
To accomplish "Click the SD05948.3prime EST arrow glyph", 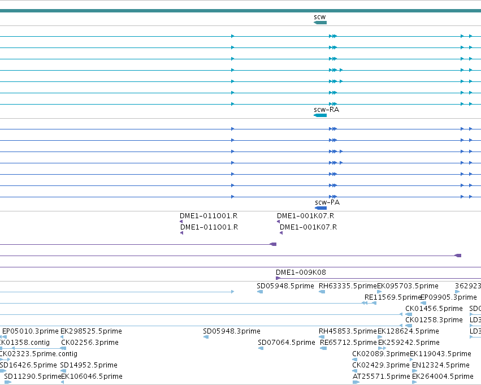I will (206, 337).
